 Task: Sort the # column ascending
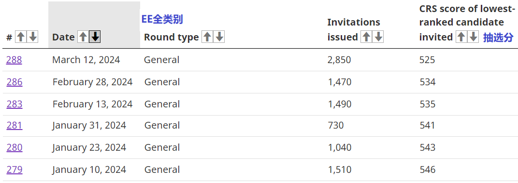pos(21,37)
